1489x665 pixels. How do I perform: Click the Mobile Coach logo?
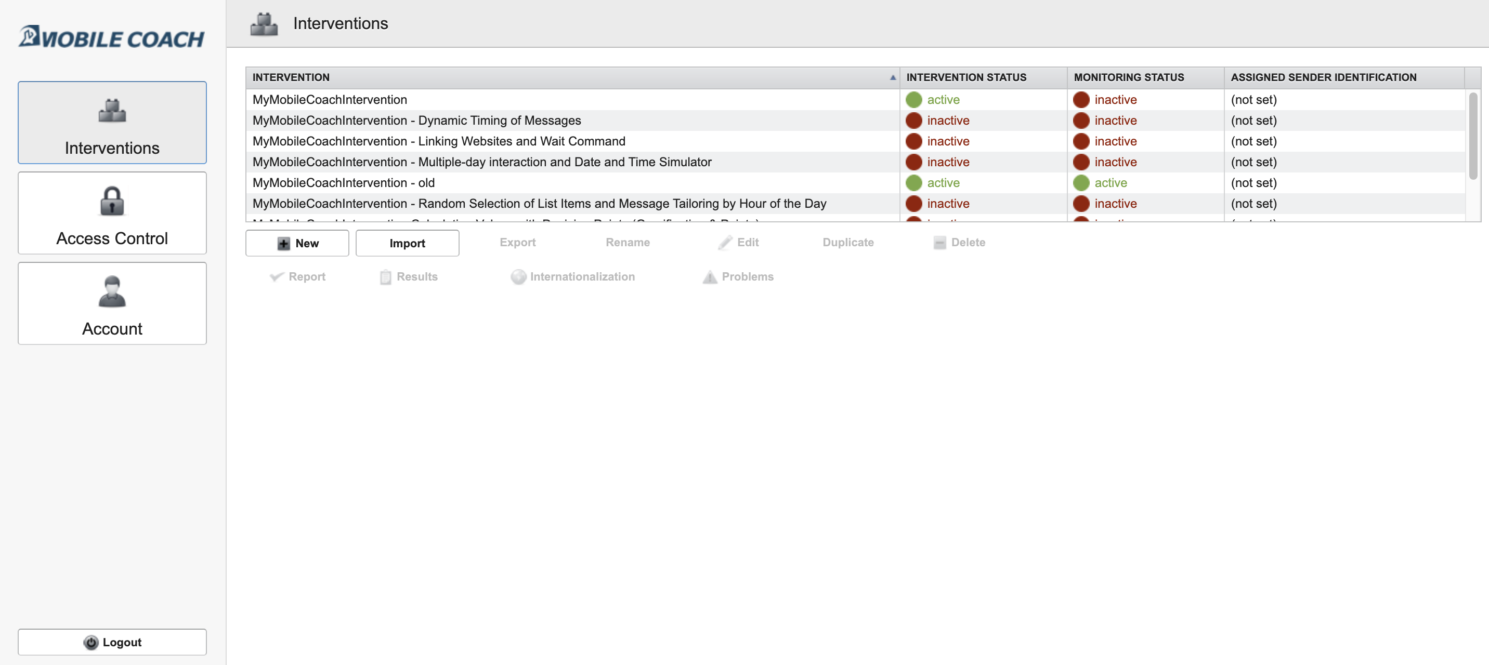(x=112, y=37)
